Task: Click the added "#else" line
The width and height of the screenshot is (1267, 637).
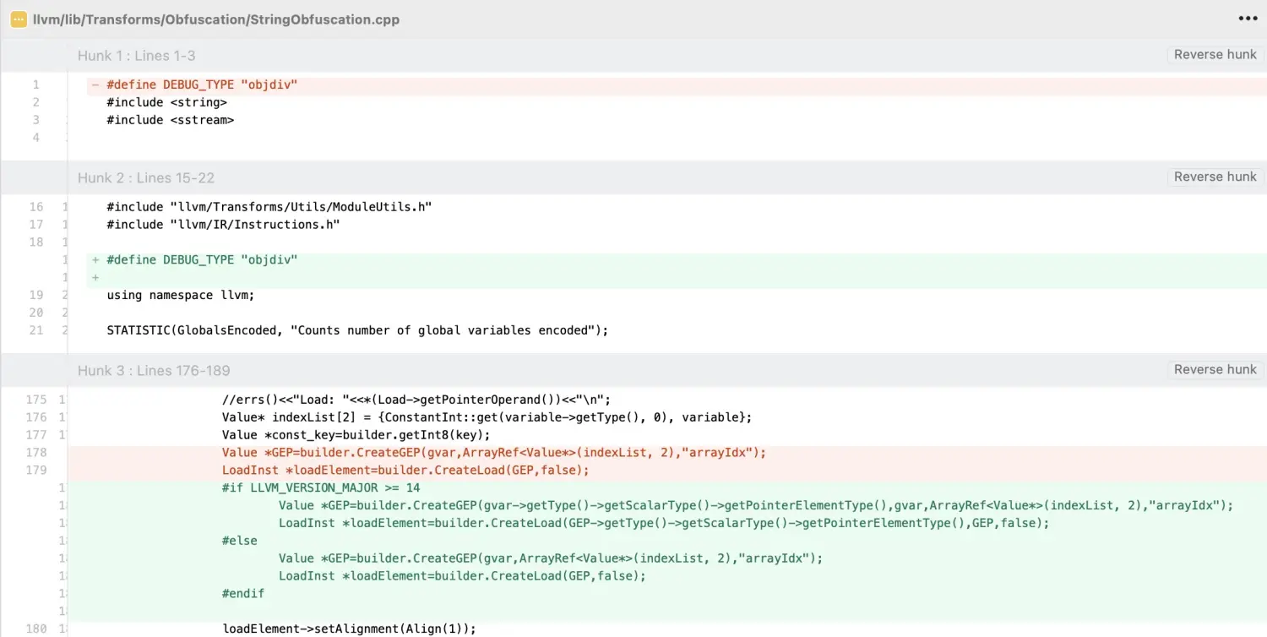Action: tap(240, 541)
